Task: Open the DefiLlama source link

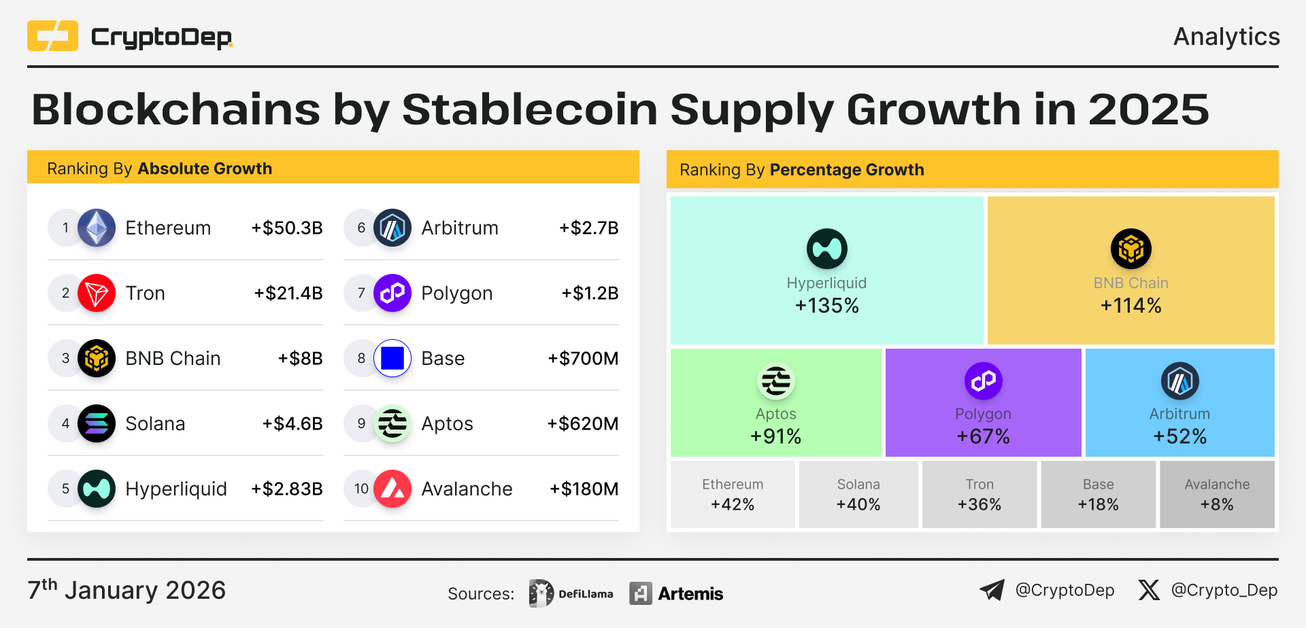Action: (571, 593)
